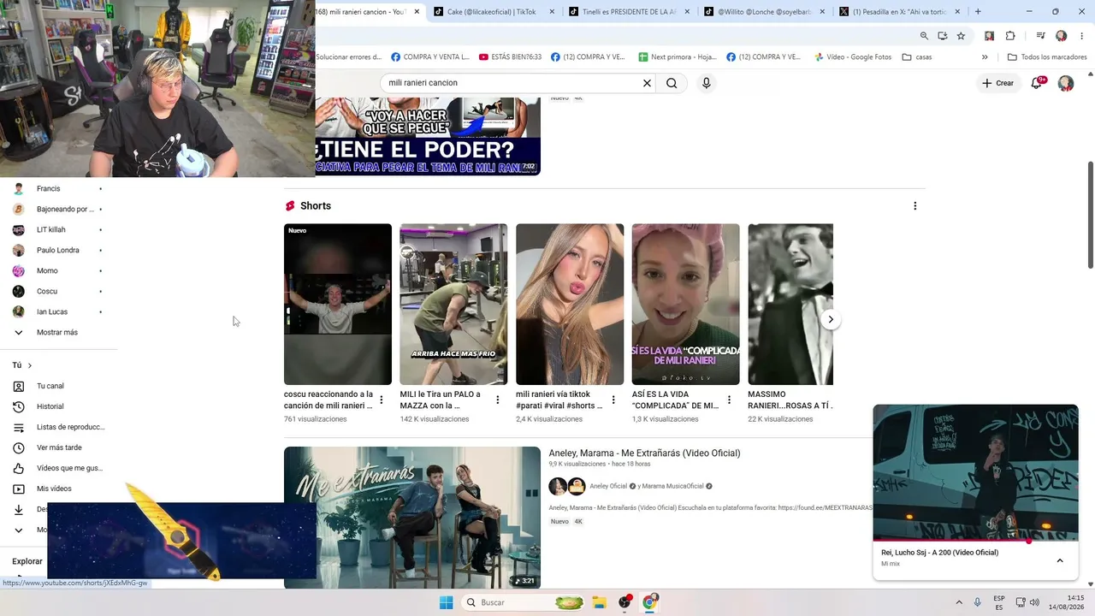Viewport: 1095px width, 616px height.
Task: Clear the YouTube search box text
Action: click(647, 83)
